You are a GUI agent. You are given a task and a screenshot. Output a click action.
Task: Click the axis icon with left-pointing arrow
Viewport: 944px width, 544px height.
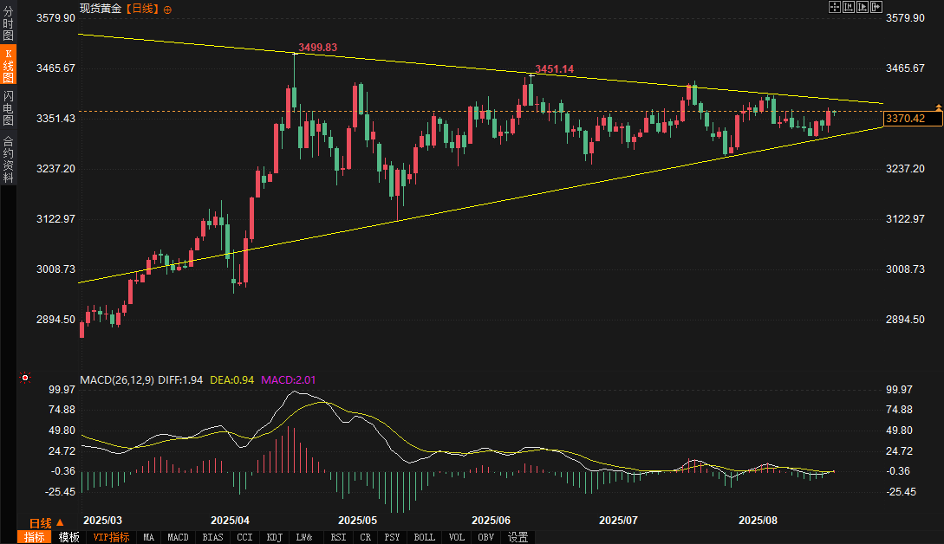pos(849,7)
